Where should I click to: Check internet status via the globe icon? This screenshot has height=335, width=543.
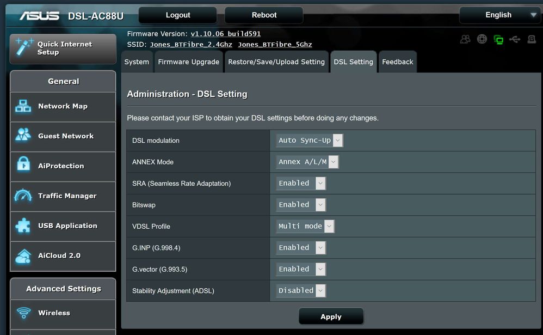pyautogui.click(x=482, y=39)
